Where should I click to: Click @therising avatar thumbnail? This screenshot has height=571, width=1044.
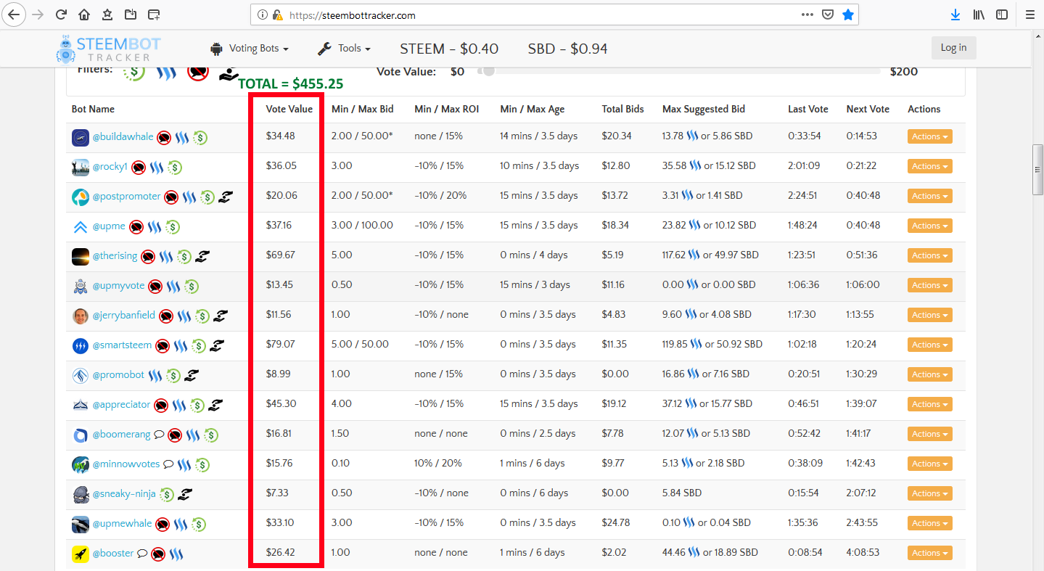coord(81,256)
